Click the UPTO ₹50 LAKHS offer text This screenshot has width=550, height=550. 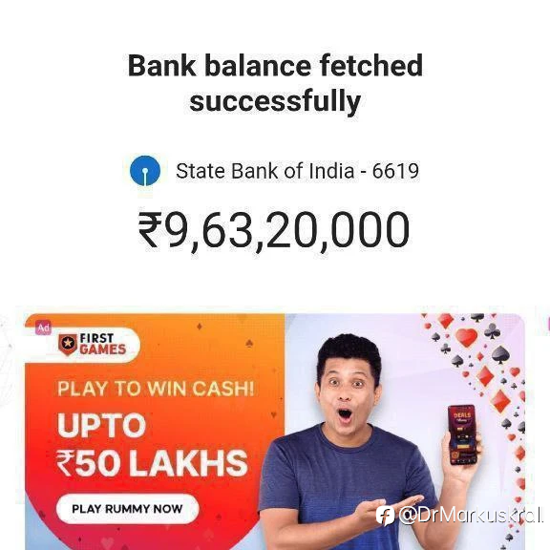(x=152, y=444)
